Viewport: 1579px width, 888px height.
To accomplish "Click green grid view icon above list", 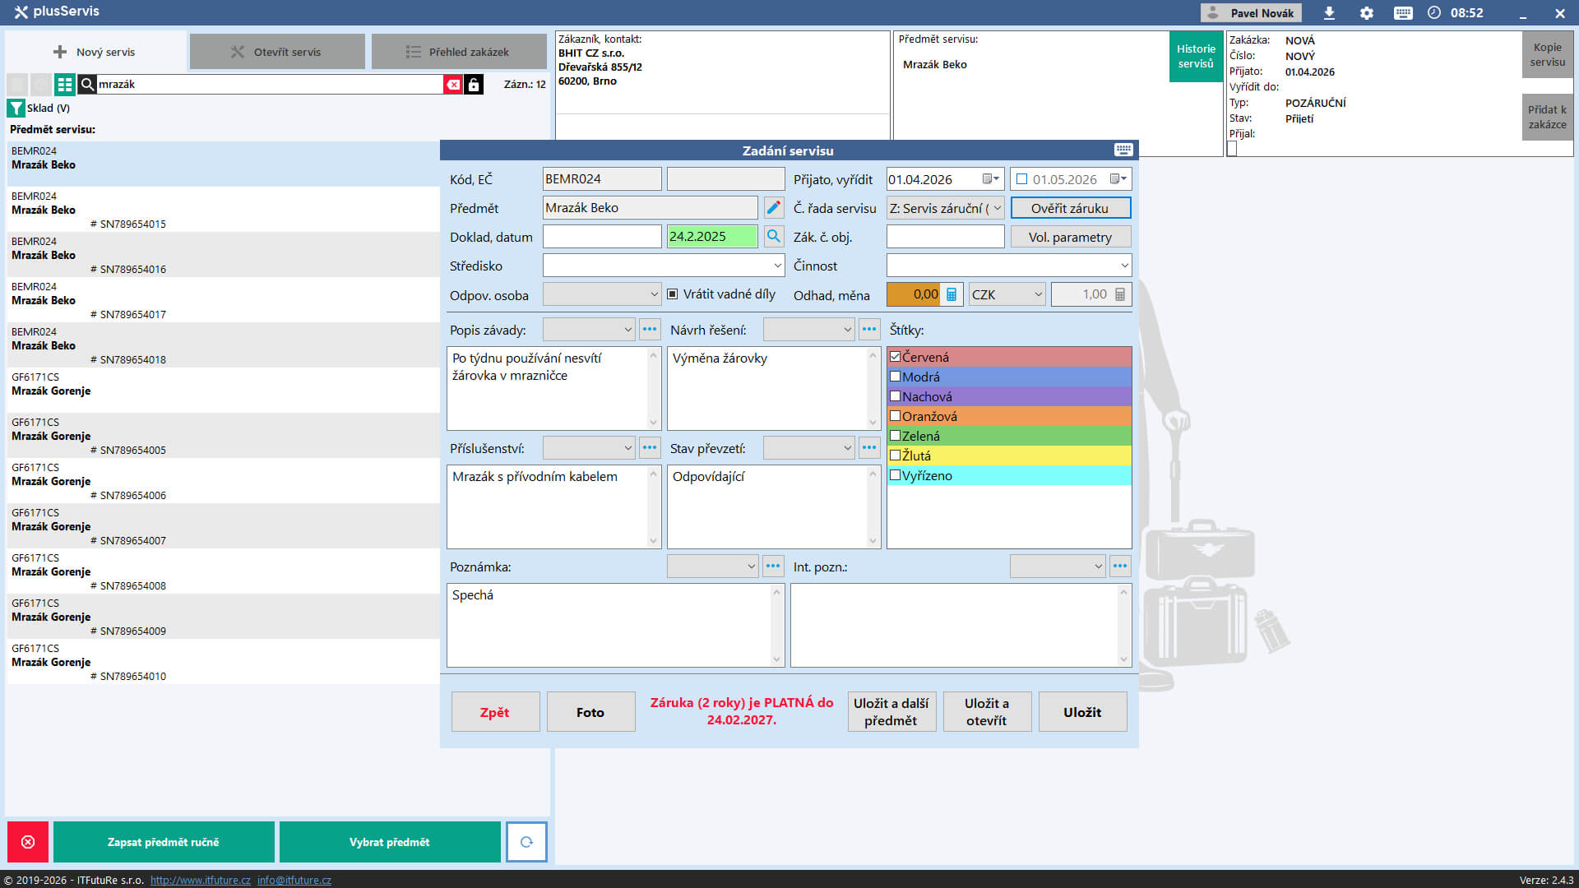I will 64,85.
